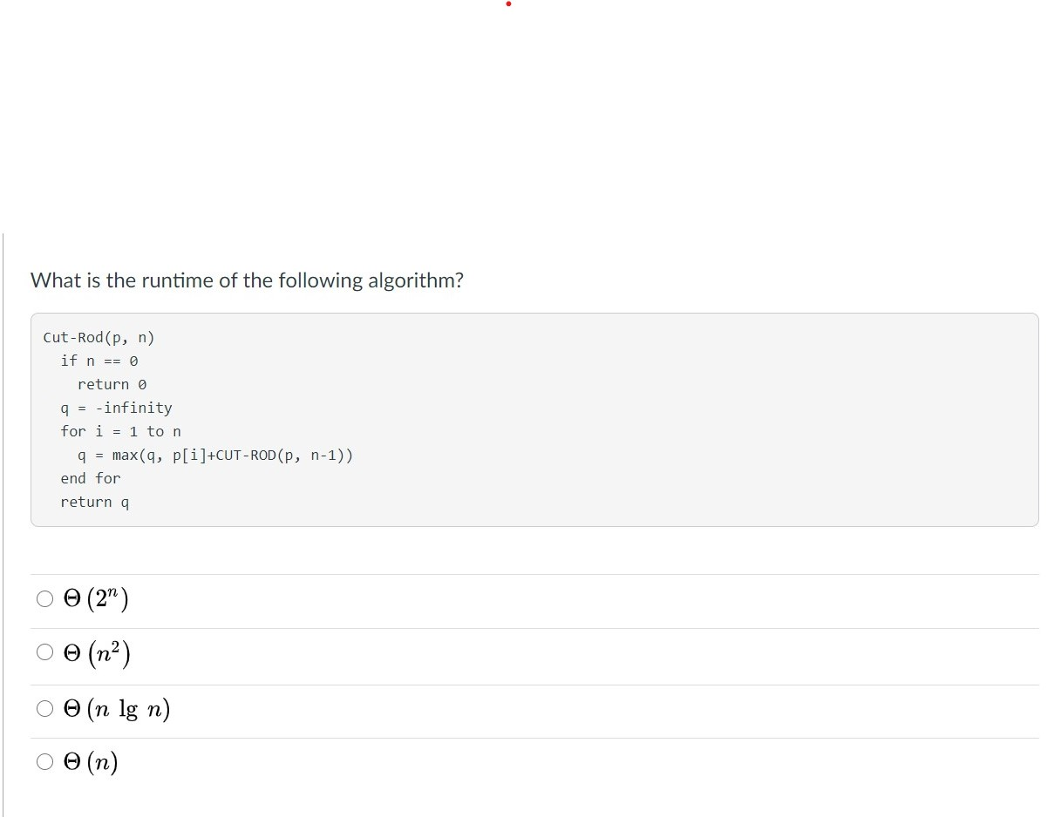The height and width of the screenshot is (817, 1061).
Task: Click the Cut-Rod code block
Action: click(534, 419)
